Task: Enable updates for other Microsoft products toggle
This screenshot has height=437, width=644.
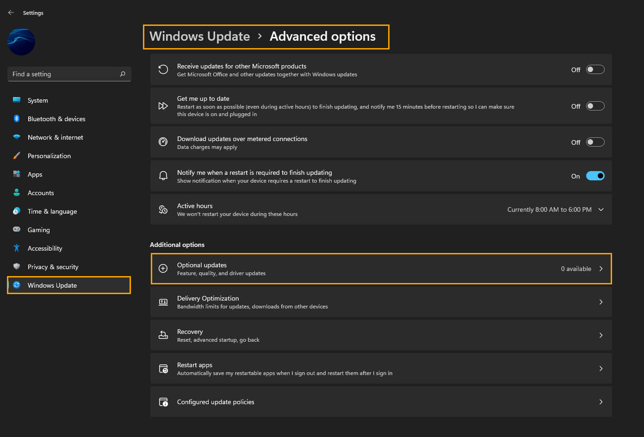Action: tap(595, 69)
